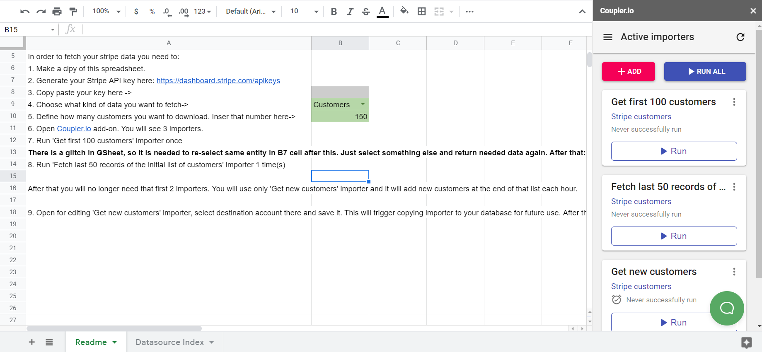Open the font size dropdown
Image resolution: width=762 pixels, height=352 pixels.
(x=304, y=11)
